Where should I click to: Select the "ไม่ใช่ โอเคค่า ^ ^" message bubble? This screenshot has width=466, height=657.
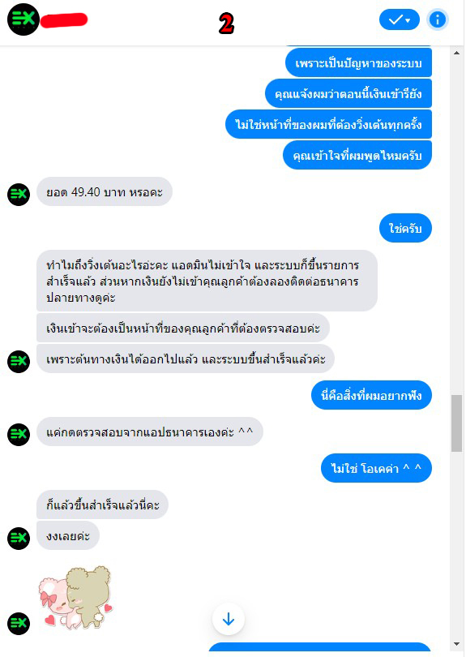(x=376, y=468)
